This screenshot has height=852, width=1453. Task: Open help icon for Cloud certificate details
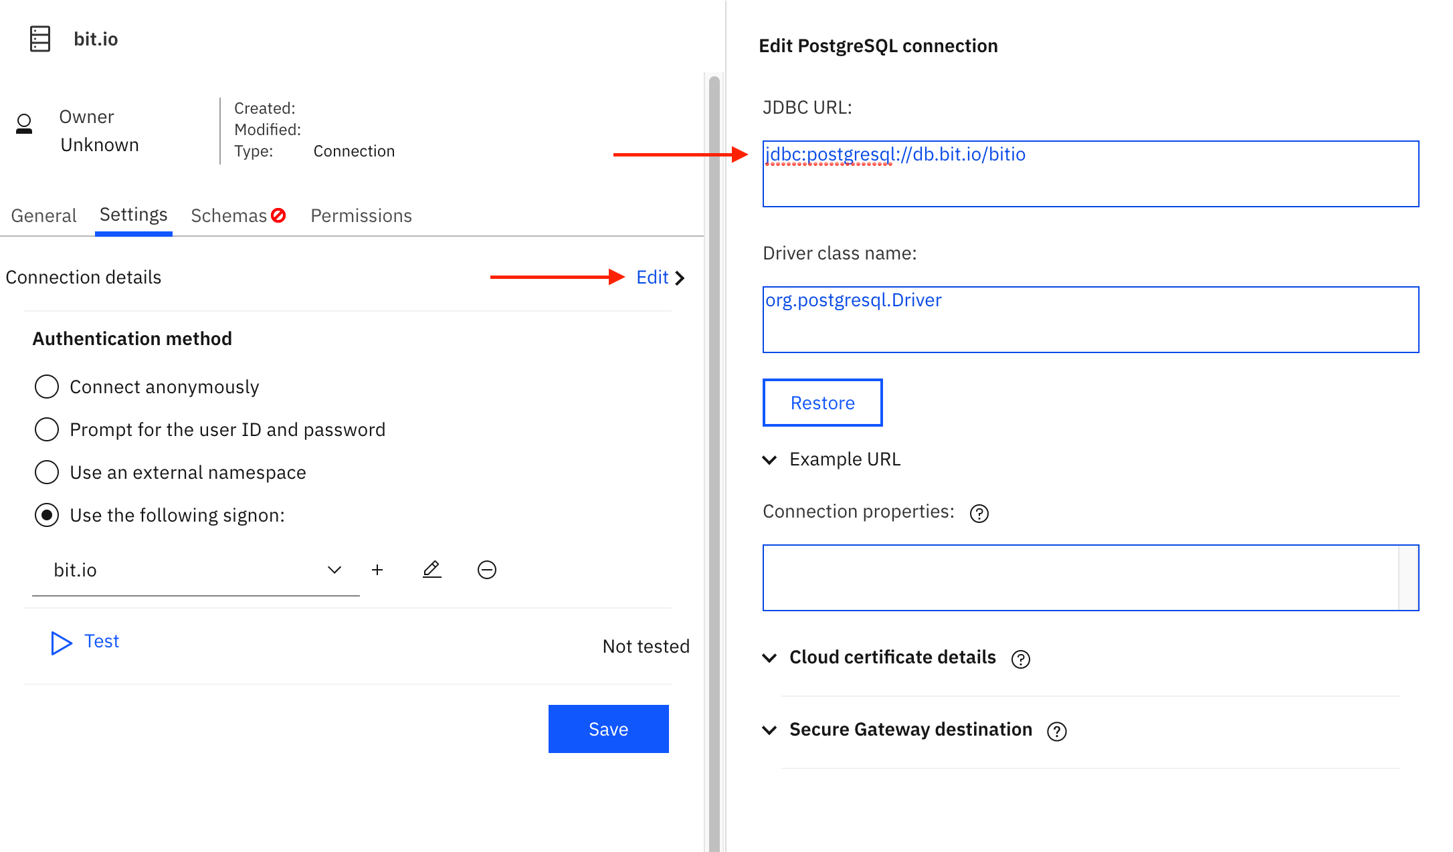pyautogui.click(x=1021, y=659)
